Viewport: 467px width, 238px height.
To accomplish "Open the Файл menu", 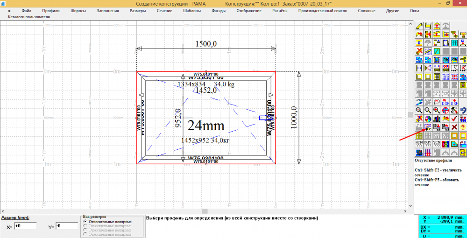I will (27, 11).
